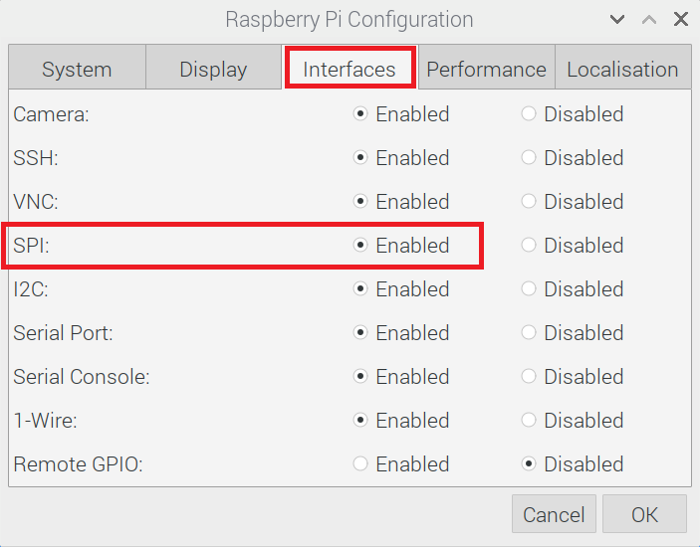This screenshot has width=700, height=547.
Task: Select Enabled for Camera
Action: point(360,113)
